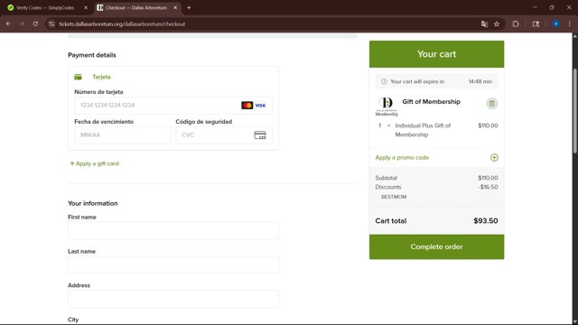Open site information icon in address bar

click(x=51, y=24)
